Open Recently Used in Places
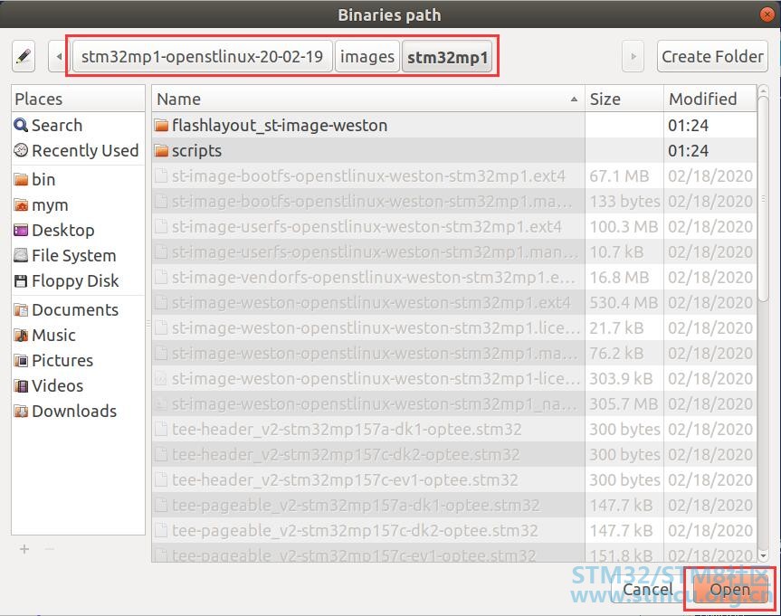 click(x=78, y=150)
